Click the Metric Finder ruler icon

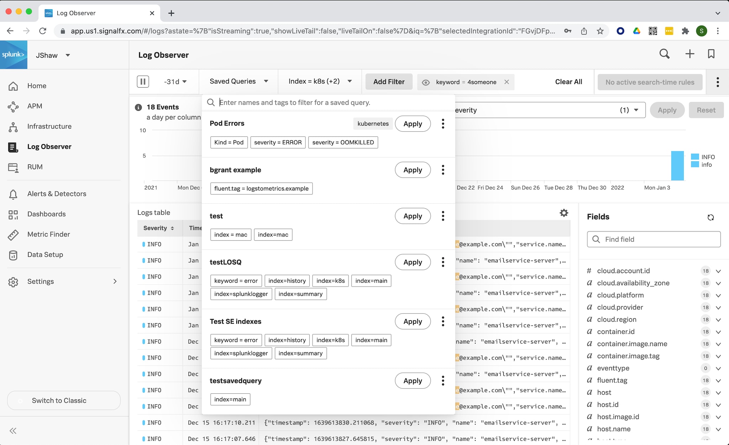pos(13,235)
